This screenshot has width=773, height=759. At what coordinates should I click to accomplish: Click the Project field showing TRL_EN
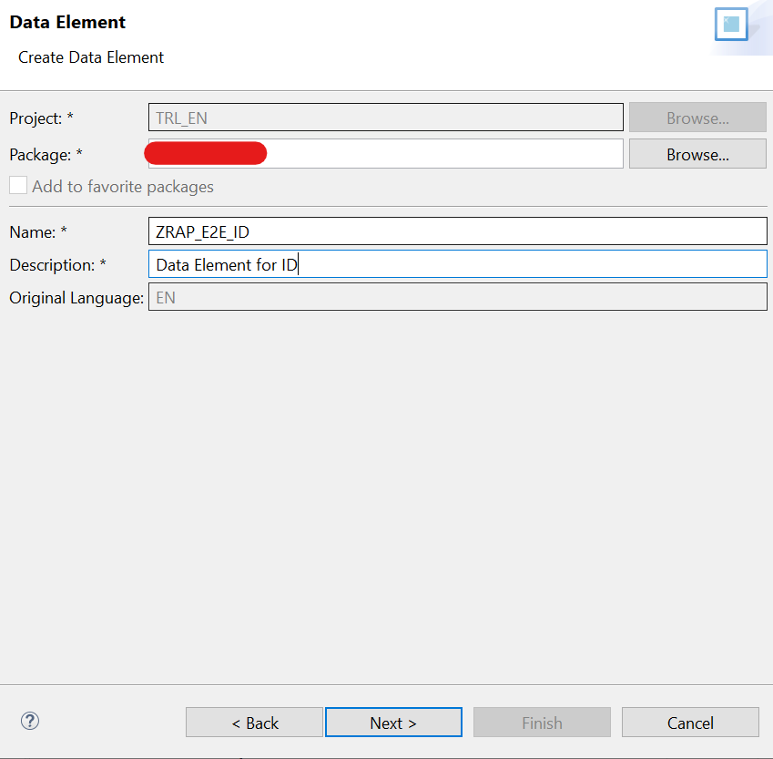385,118
